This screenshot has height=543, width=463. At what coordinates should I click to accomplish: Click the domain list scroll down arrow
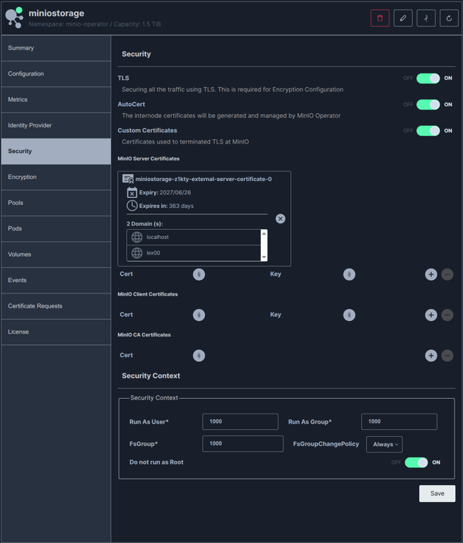tap(264, 257)
